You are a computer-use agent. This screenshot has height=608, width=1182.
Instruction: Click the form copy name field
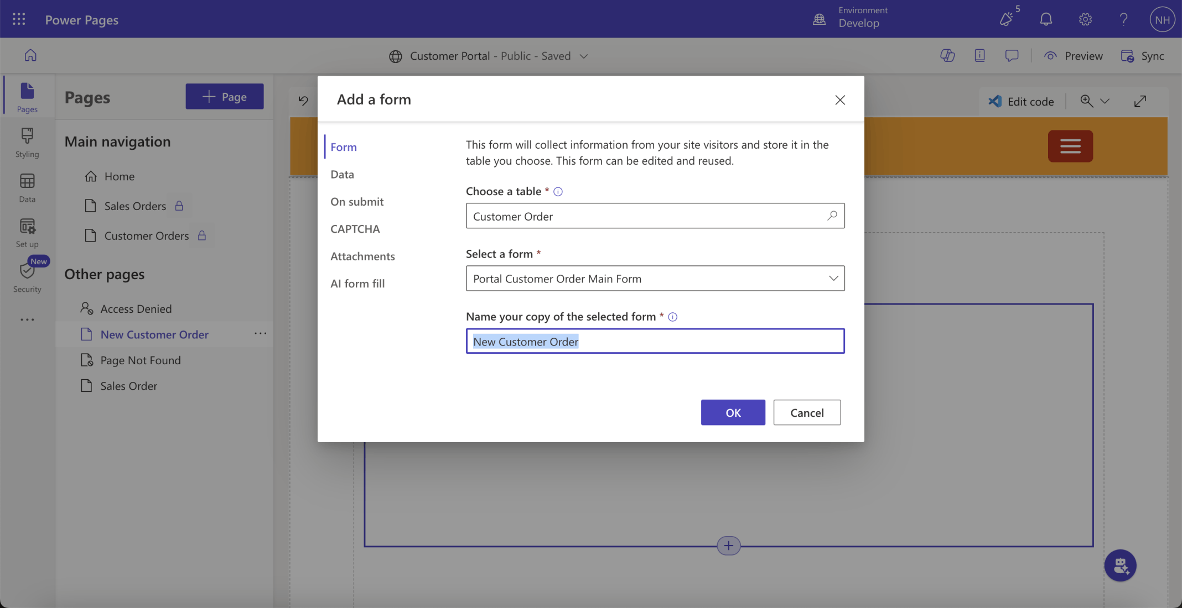coord(655,342)
